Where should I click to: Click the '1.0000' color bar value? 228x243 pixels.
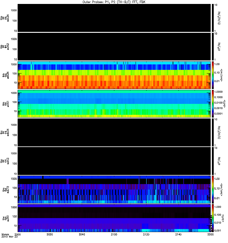(218, 92)
